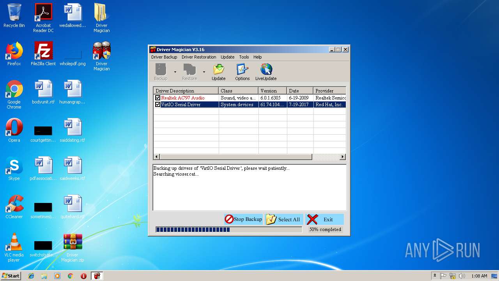499x281 pixels.
Task: Sort by Driver Description column header
Action: pos(186,91)
